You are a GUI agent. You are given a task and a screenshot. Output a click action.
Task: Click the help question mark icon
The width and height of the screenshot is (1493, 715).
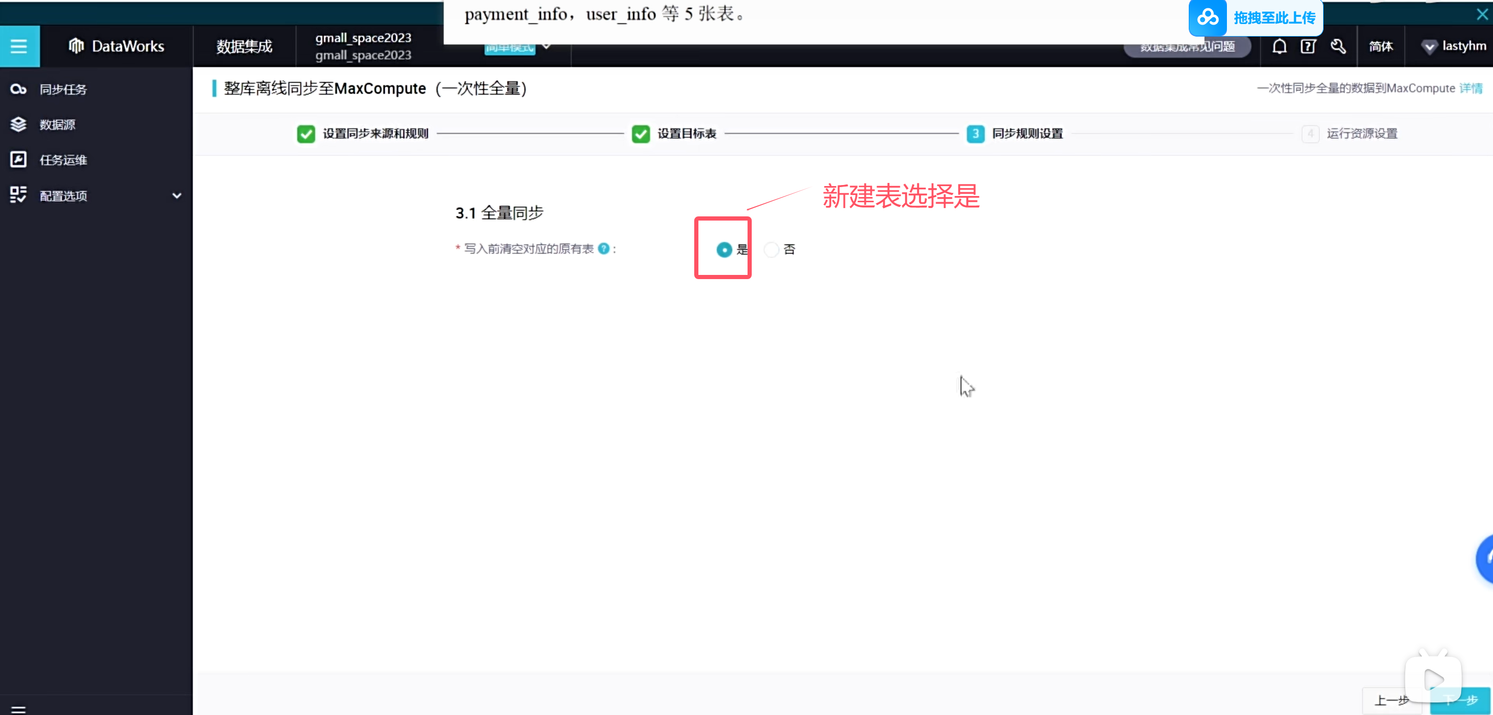1307,47
